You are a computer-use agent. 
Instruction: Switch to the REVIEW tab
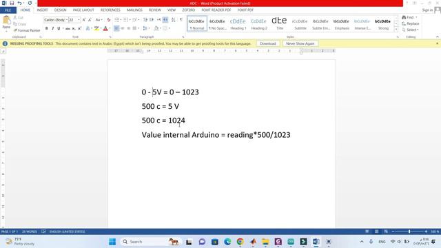point(154,10)
